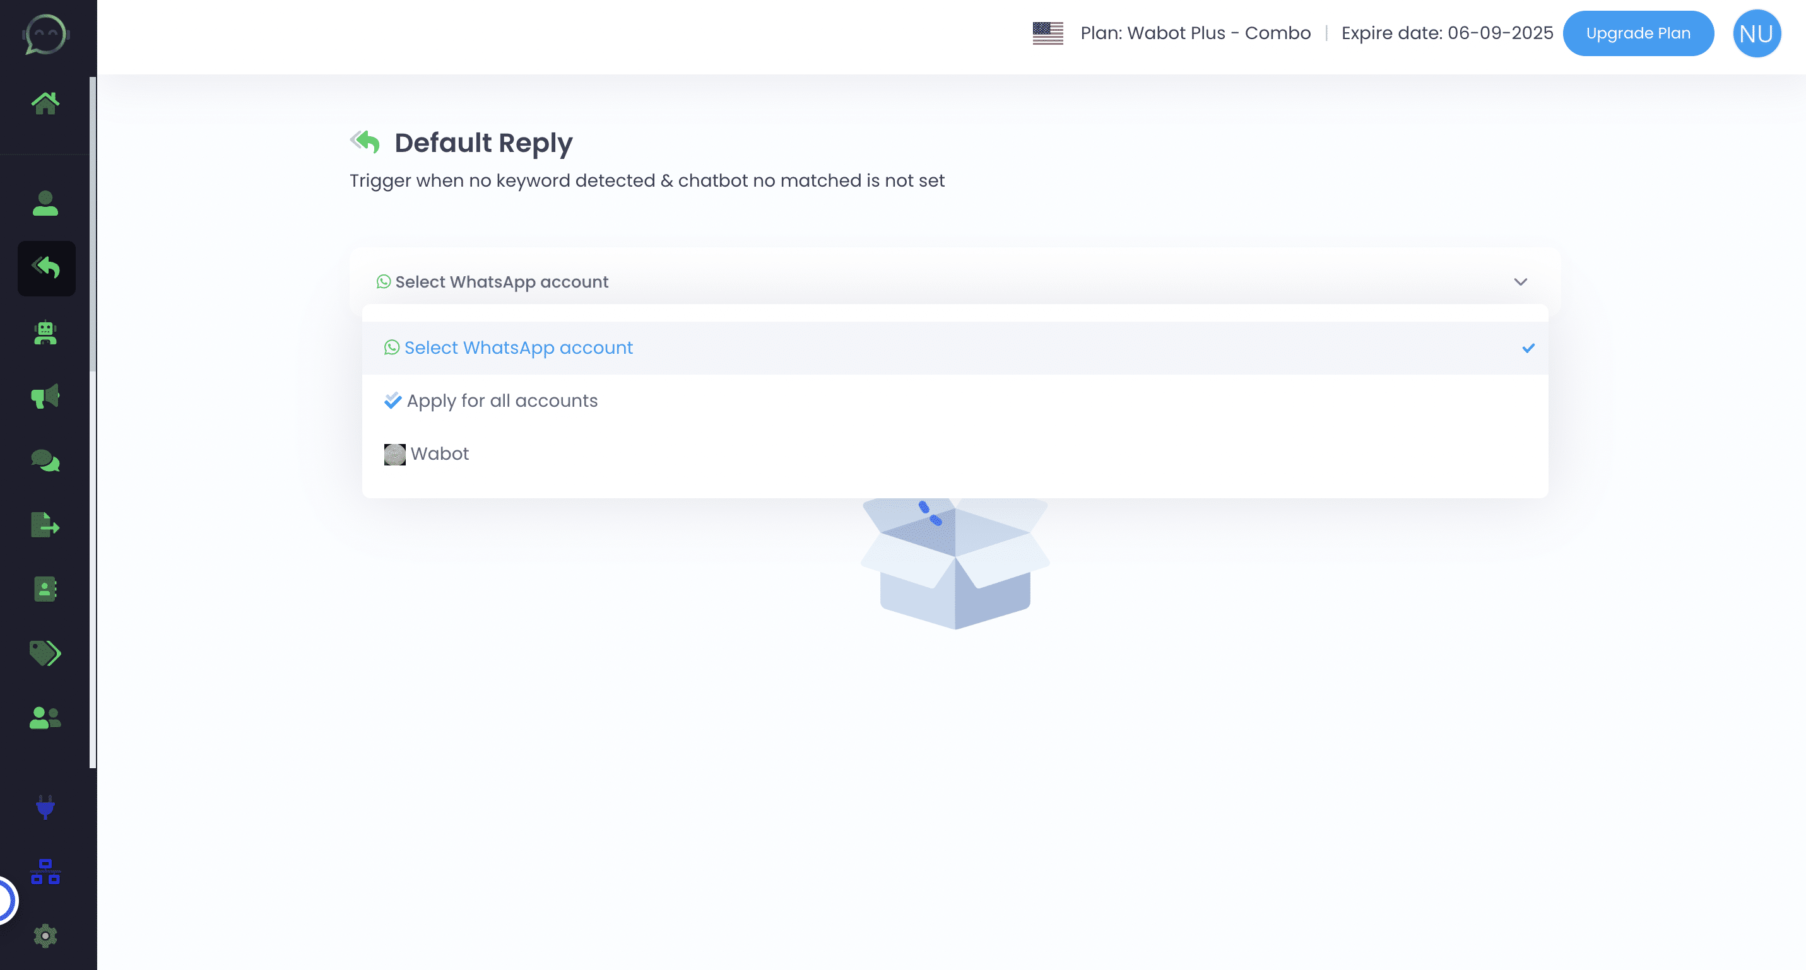
Task: Click the user profile sidebar icon
Action: click(x=45, y=203)
